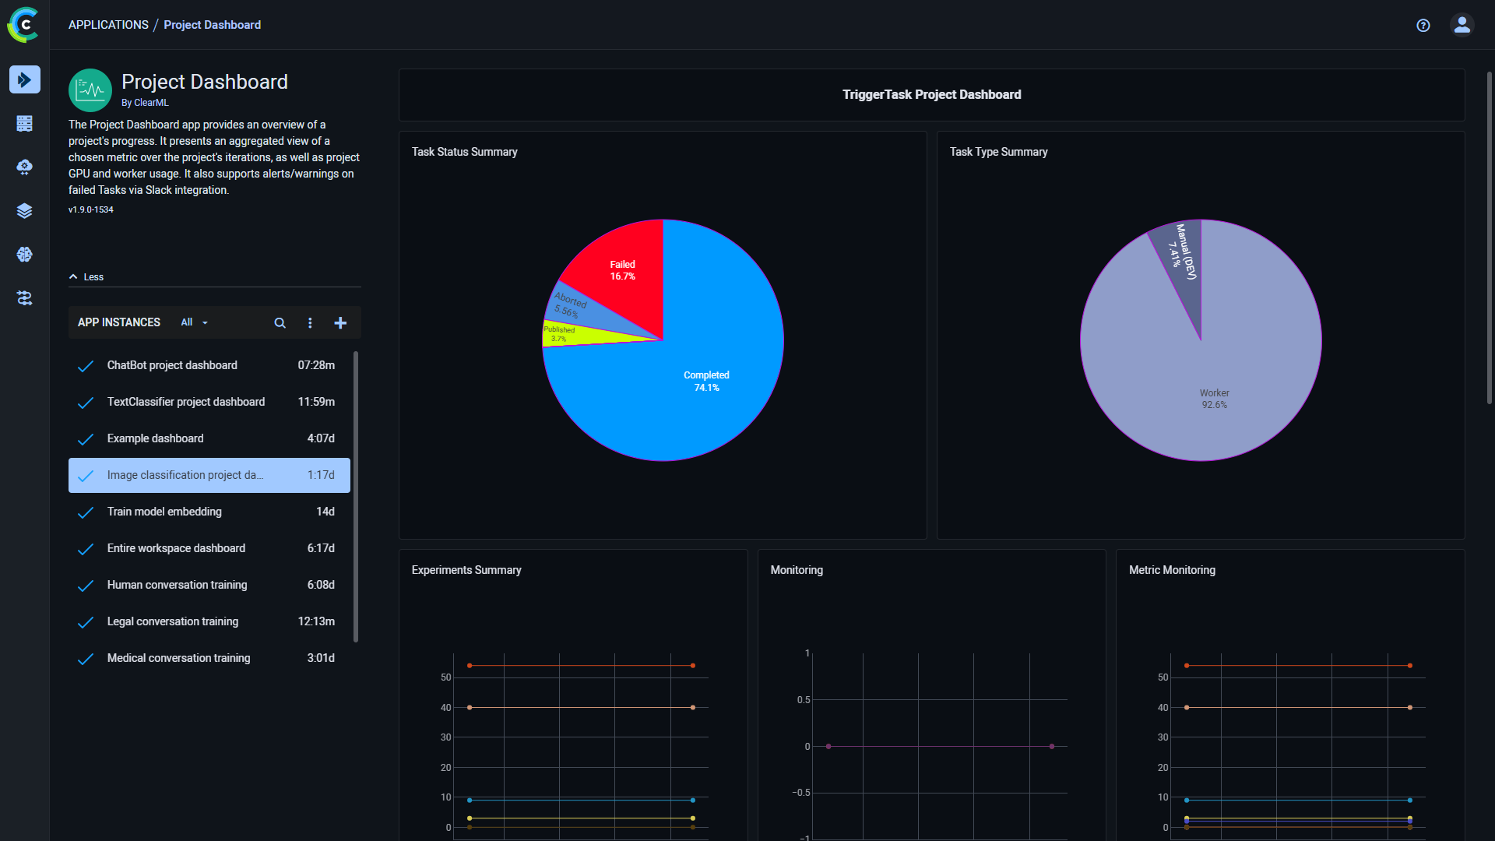Screen dimensions: 1495x841
Task: Collapse the Less section expander
Action: [85, 275]
